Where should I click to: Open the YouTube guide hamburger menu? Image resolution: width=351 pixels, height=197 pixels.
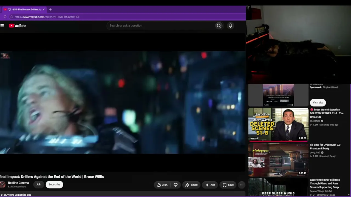pyautogui.click(x=2, y=26)
